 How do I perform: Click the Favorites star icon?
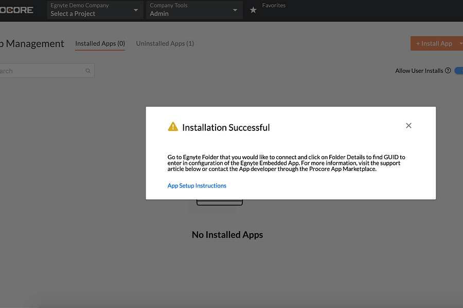pos(253,9)
